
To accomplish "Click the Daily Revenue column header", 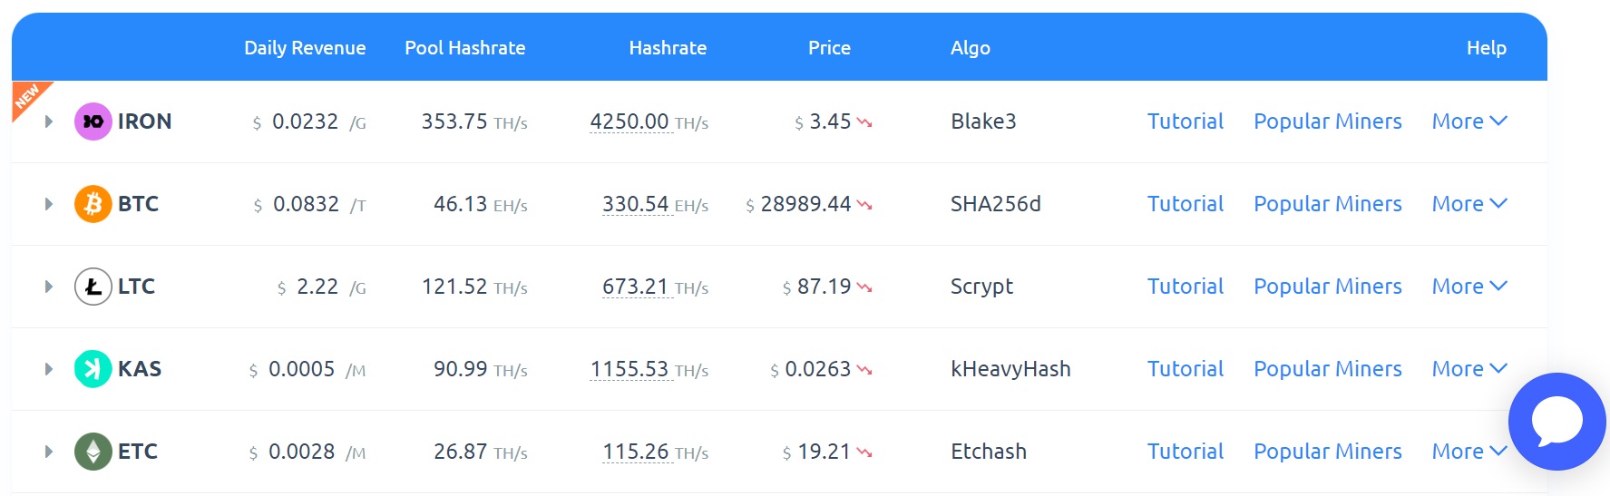I will click(x=305, y=48).
